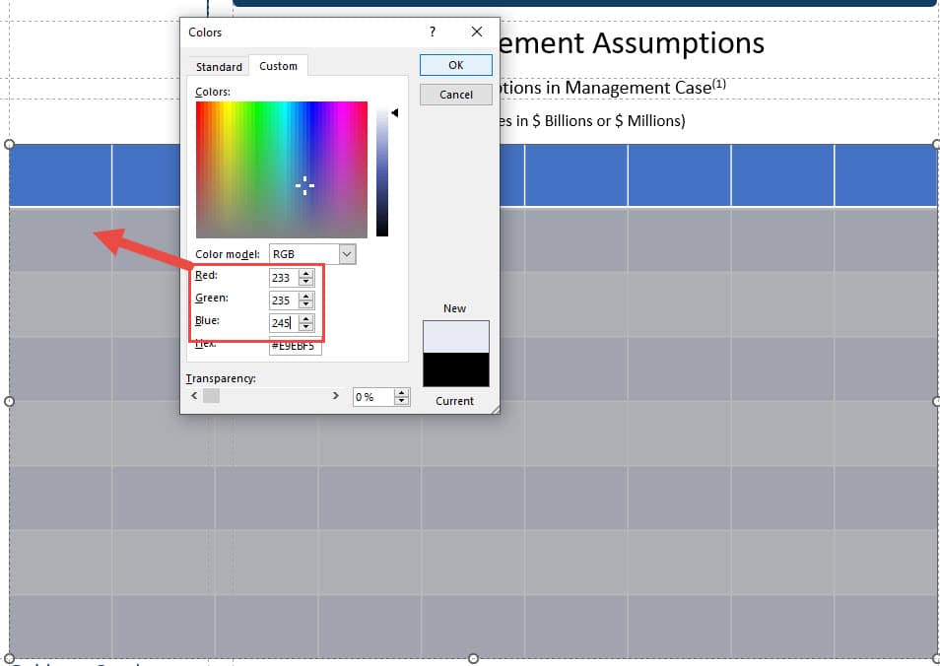Click the Hex value field showing #E9EBF5
The width and height of the screenshot is (940, 666).
tap(294, 346)
